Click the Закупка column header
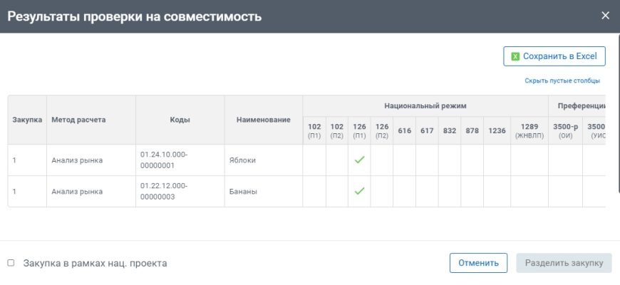The image size is (620, 285). [27, 120]
